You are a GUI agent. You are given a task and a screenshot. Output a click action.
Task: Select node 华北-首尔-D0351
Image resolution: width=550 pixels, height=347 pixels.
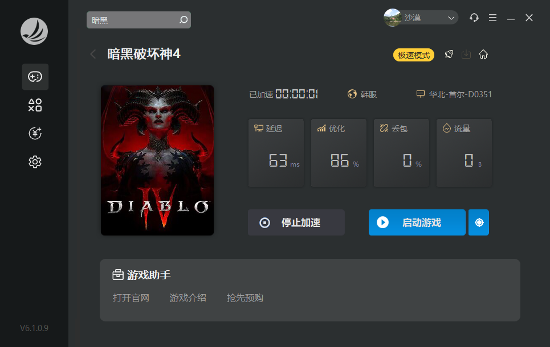[454, 94]
